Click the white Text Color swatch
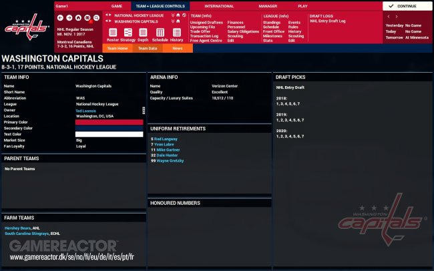Image resolution: width=434 pixels, height=271 pixels. click(109, 134)
